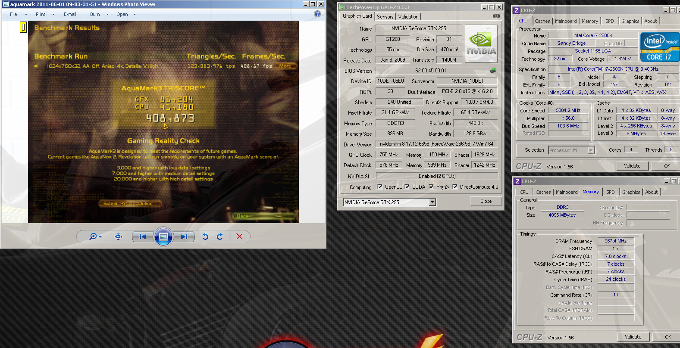Click Bus Interface PCI-E 2.0 field
Screen dimensions: 680x348
coord(467,91)
